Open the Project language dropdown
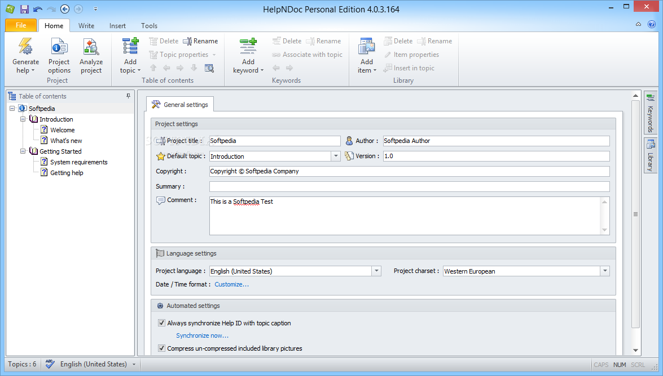This screenshot has height=376, width=663. [376, 271]
